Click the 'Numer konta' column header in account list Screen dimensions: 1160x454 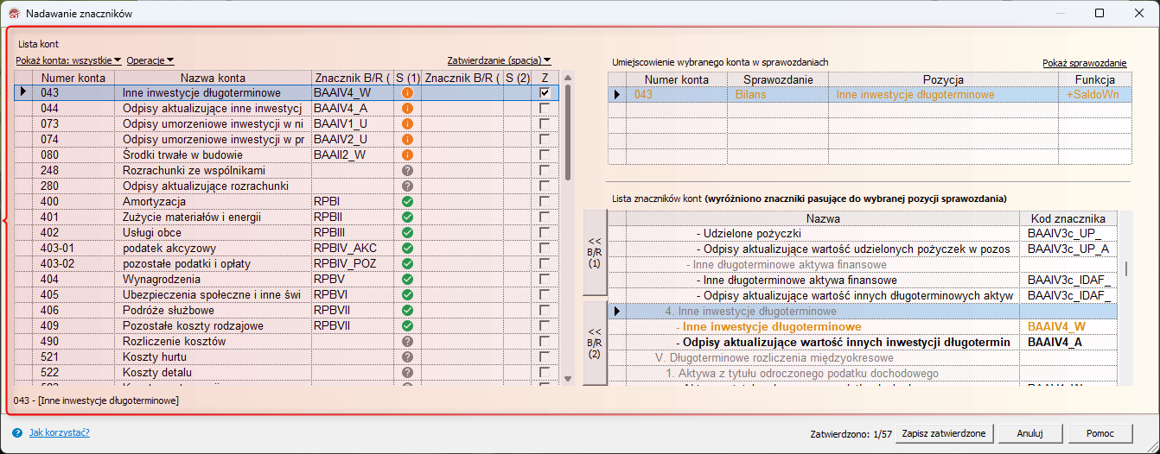[x=73, y=78]
